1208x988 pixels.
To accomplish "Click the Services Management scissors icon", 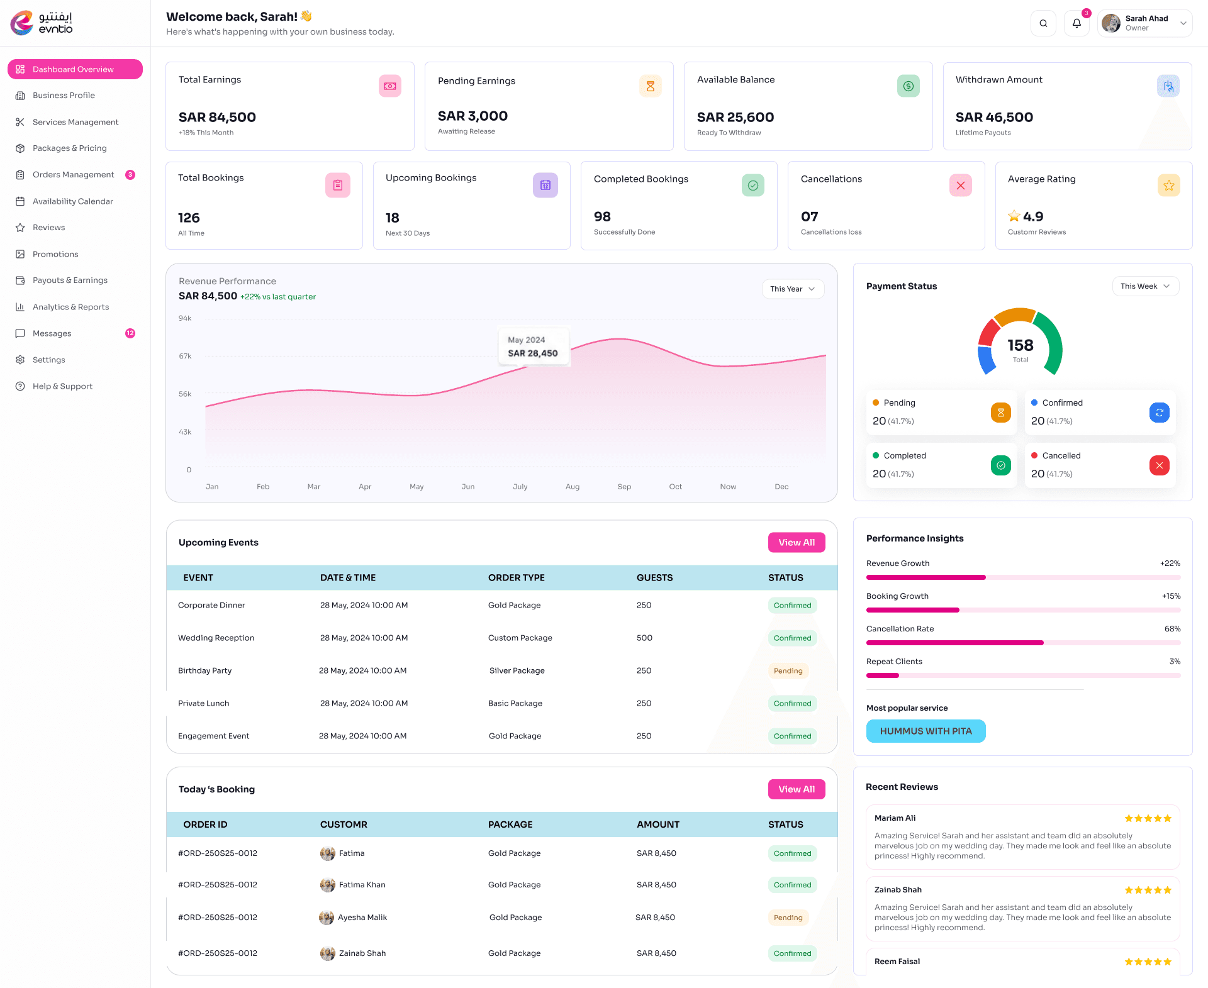I will coord(20,122).
